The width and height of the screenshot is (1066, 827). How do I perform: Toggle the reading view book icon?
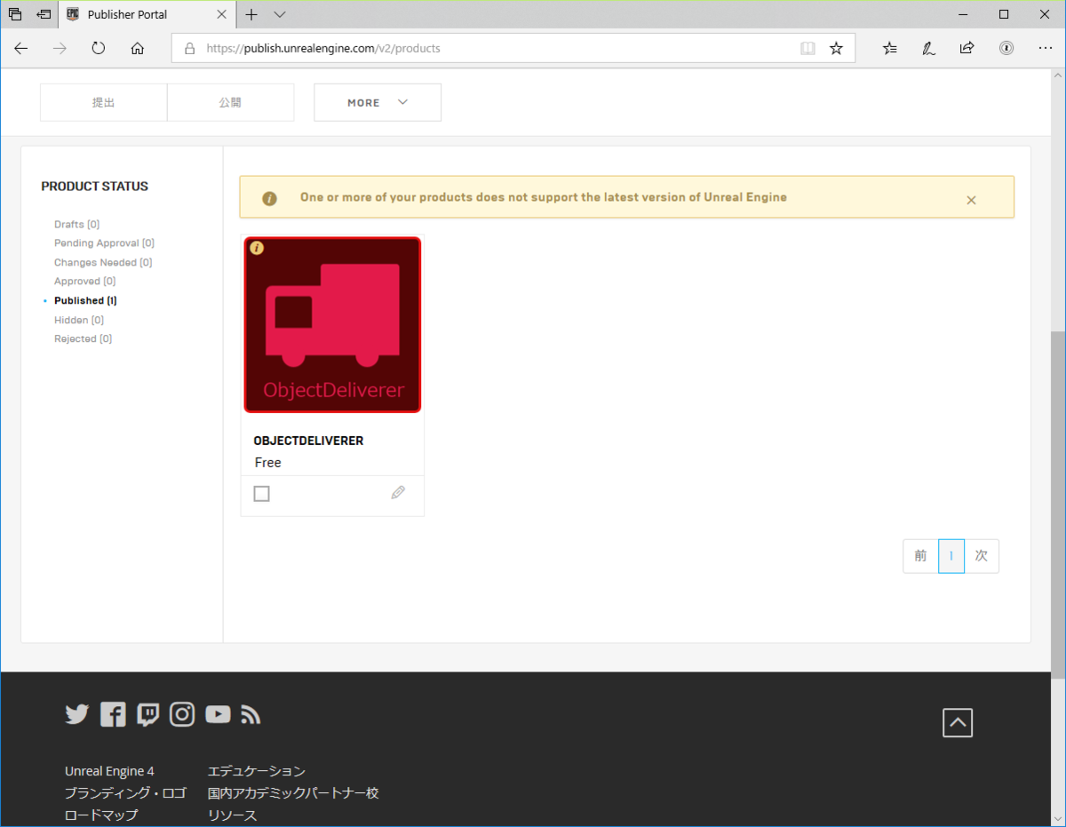(x=807, y=49)
